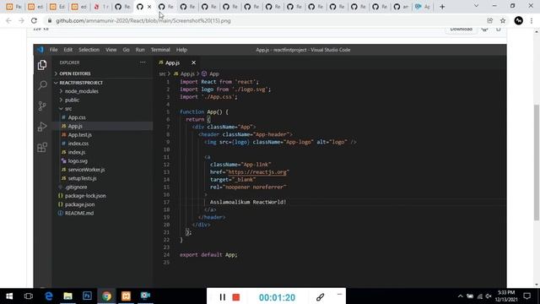Reload the GitHub page
The height and width of the screenshot is (304, 540).
pyautogui.click(x=34, y=20)
